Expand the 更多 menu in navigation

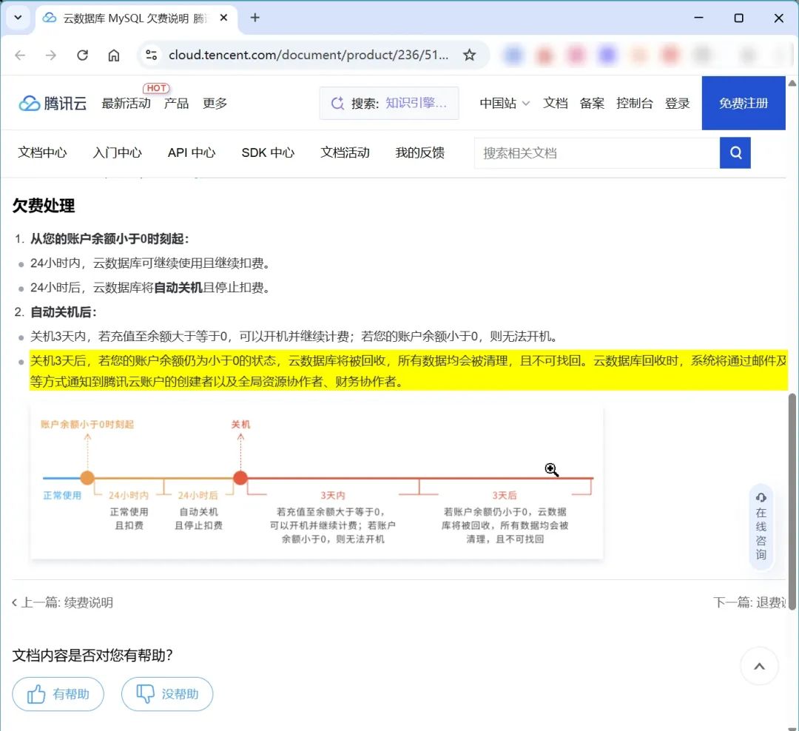[215, 104]
